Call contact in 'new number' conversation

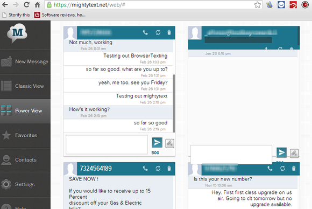point(270,169)
